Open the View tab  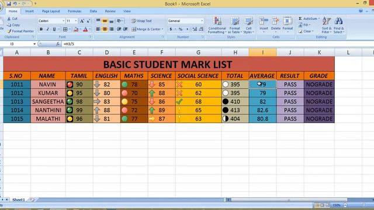(127, 11)
